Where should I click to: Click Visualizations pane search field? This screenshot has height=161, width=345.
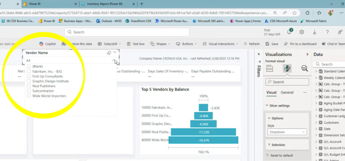[287, 82]
